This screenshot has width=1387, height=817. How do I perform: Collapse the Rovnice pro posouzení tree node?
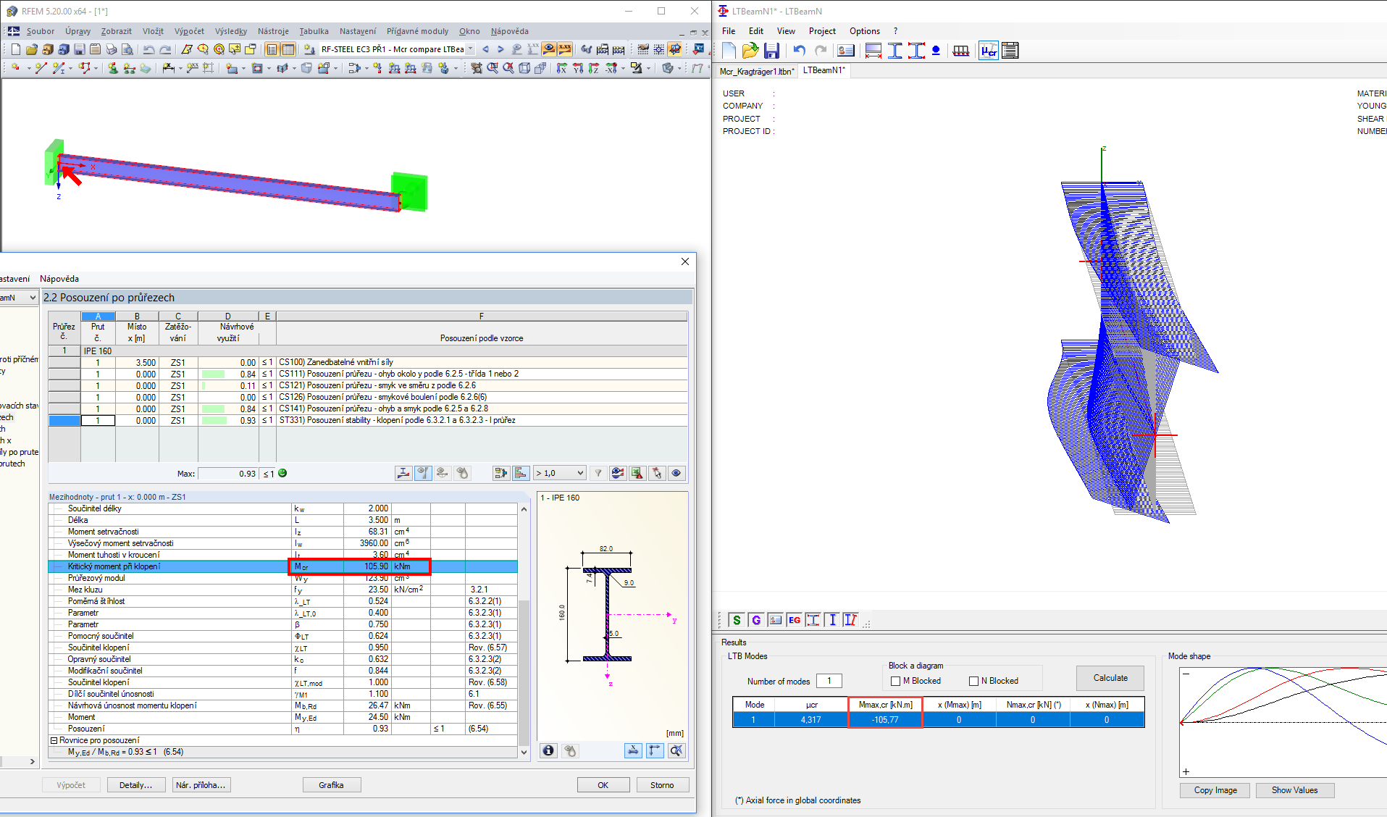click(54, 740)
